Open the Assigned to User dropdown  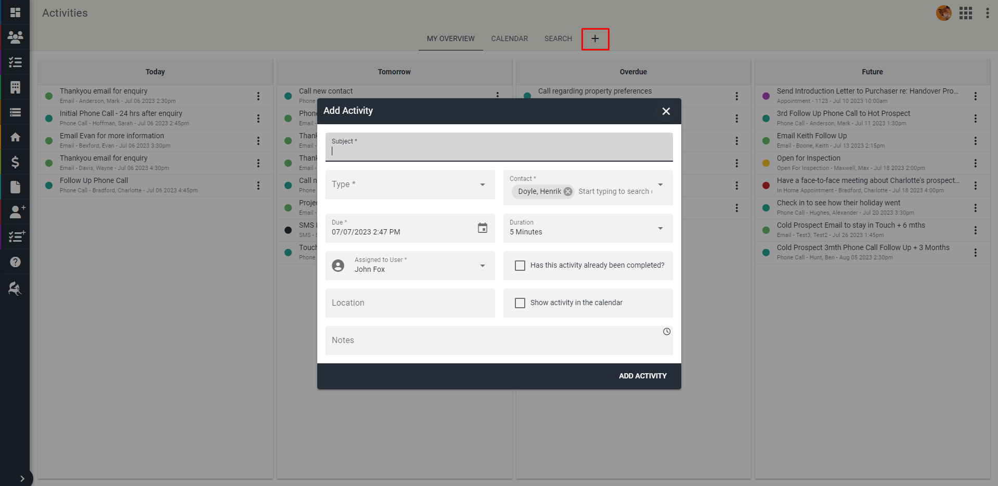point(482,266)
